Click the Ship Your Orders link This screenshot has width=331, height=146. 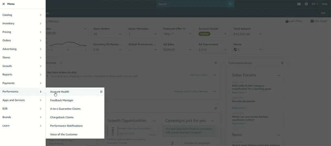(198, 75)
